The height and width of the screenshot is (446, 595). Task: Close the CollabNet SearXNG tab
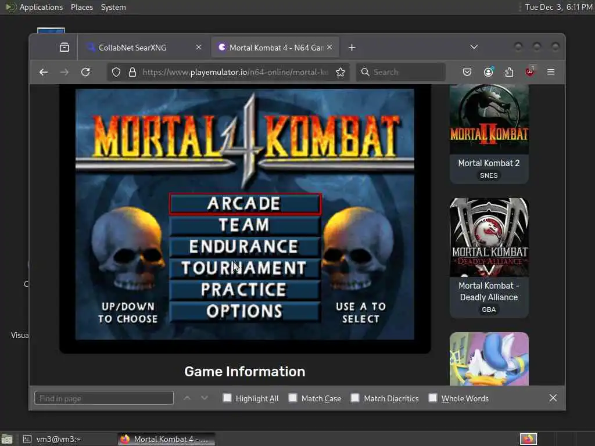[199, 48]
